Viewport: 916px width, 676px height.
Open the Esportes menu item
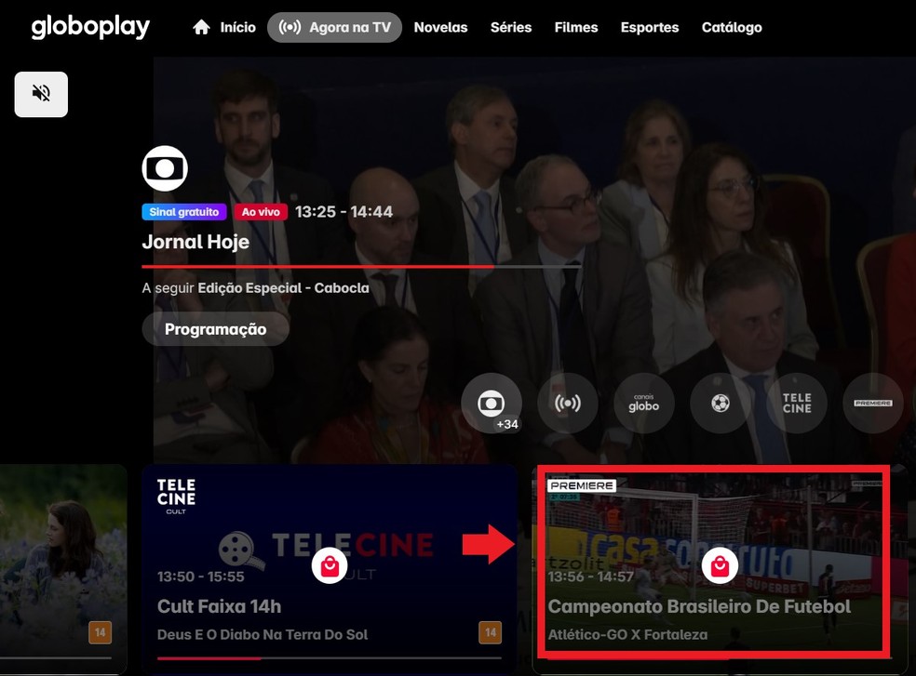pos(649,27)
